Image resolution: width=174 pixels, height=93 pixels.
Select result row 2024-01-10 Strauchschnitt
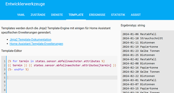142,38
